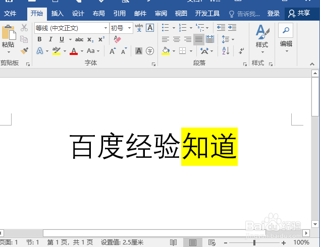Screen dimensions: 320x247
Task: Switch to web layout view icon
Action: click(211, 242)
